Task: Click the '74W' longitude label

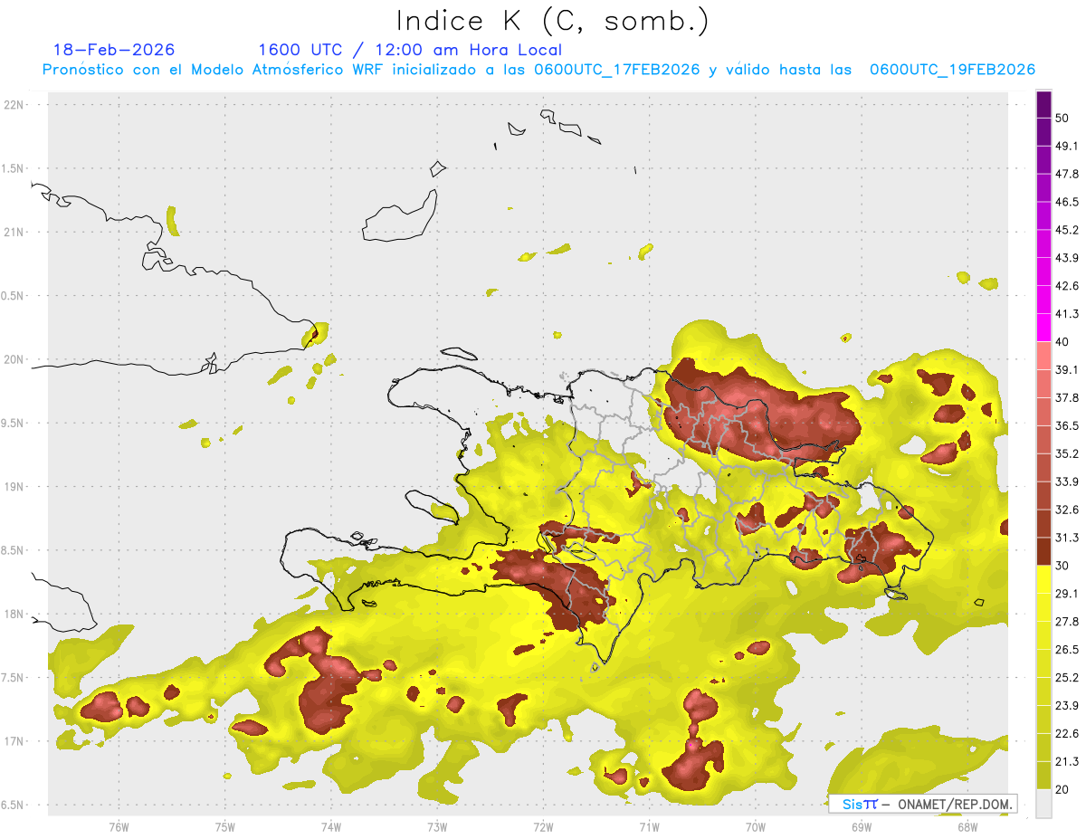Action: 331,826
